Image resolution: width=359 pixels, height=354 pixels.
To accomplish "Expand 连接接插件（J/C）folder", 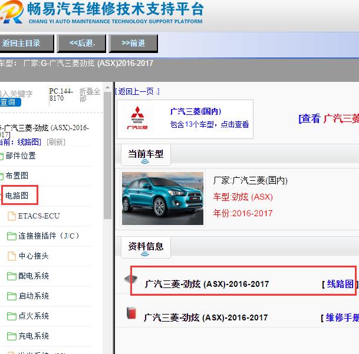I will coord(48,236).
